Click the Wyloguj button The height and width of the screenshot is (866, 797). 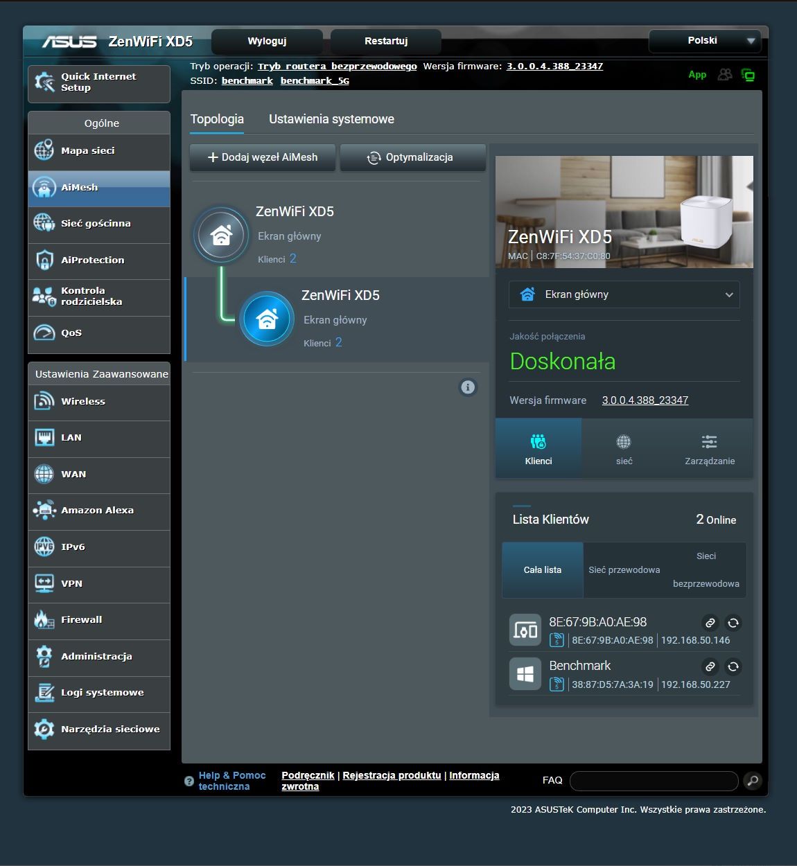(x=267, y=42)
